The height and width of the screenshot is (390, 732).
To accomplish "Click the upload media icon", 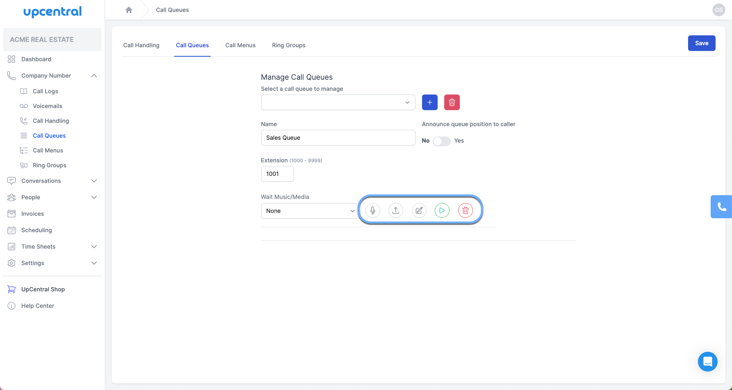I will pyautogui.click(x=396, y=210).
